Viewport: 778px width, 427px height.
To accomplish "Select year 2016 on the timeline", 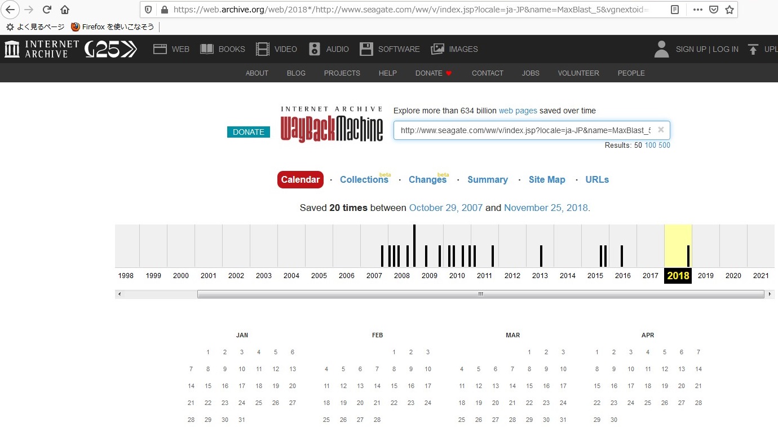I will pyautogui.click(x=623, y=276).
